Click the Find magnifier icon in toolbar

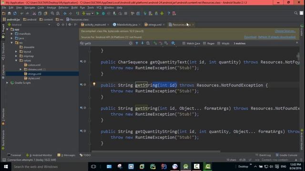point(52,13)
